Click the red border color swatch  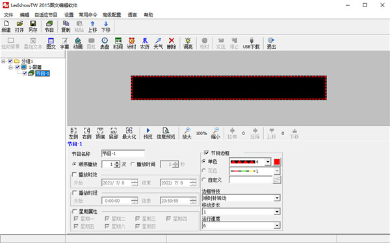[x=277, y=162]
